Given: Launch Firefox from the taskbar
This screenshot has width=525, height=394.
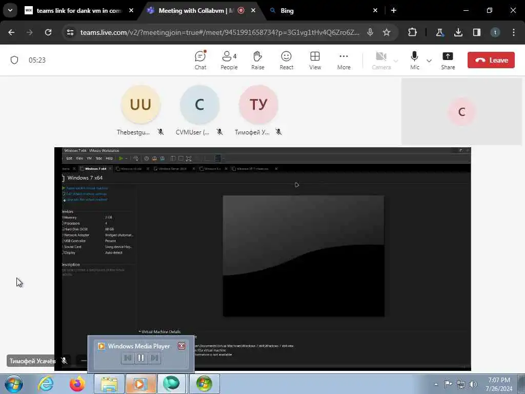Looking at the screenshot, I should [77, 384].
